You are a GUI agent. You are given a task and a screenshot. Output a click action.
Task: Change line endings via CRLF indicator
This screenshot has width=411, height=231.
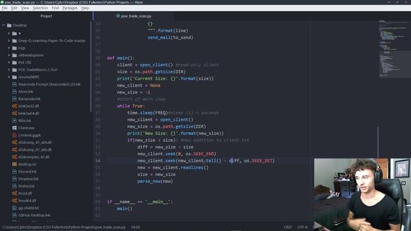[x=288, y=227]
